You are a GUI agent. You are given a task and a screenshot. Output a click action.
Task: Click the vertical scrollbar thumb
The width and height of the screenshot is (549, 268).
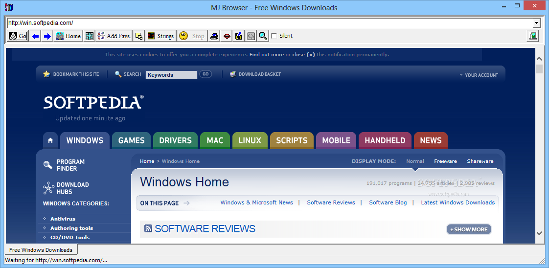point(539,68)
